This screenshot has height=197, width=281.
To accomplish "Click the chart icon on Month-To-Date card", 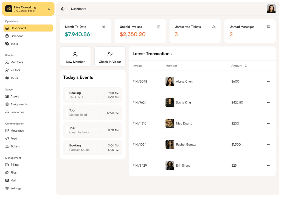I will (x=104, y=27).
